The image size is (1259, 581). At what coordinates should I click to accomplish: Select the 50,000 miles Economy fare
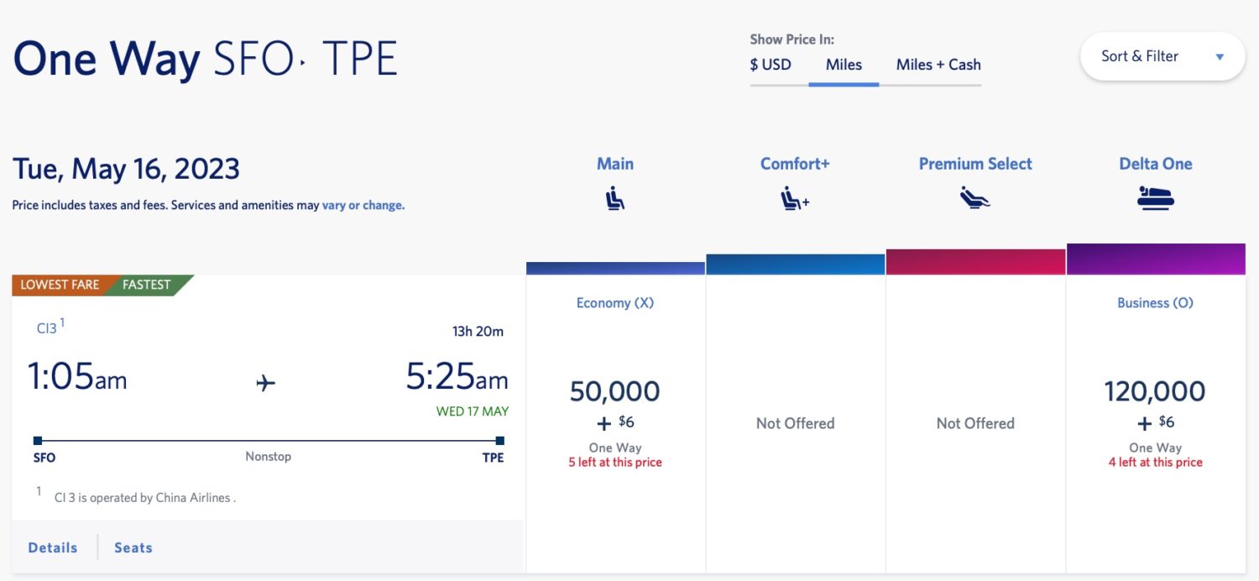click(x=615, y=390)
